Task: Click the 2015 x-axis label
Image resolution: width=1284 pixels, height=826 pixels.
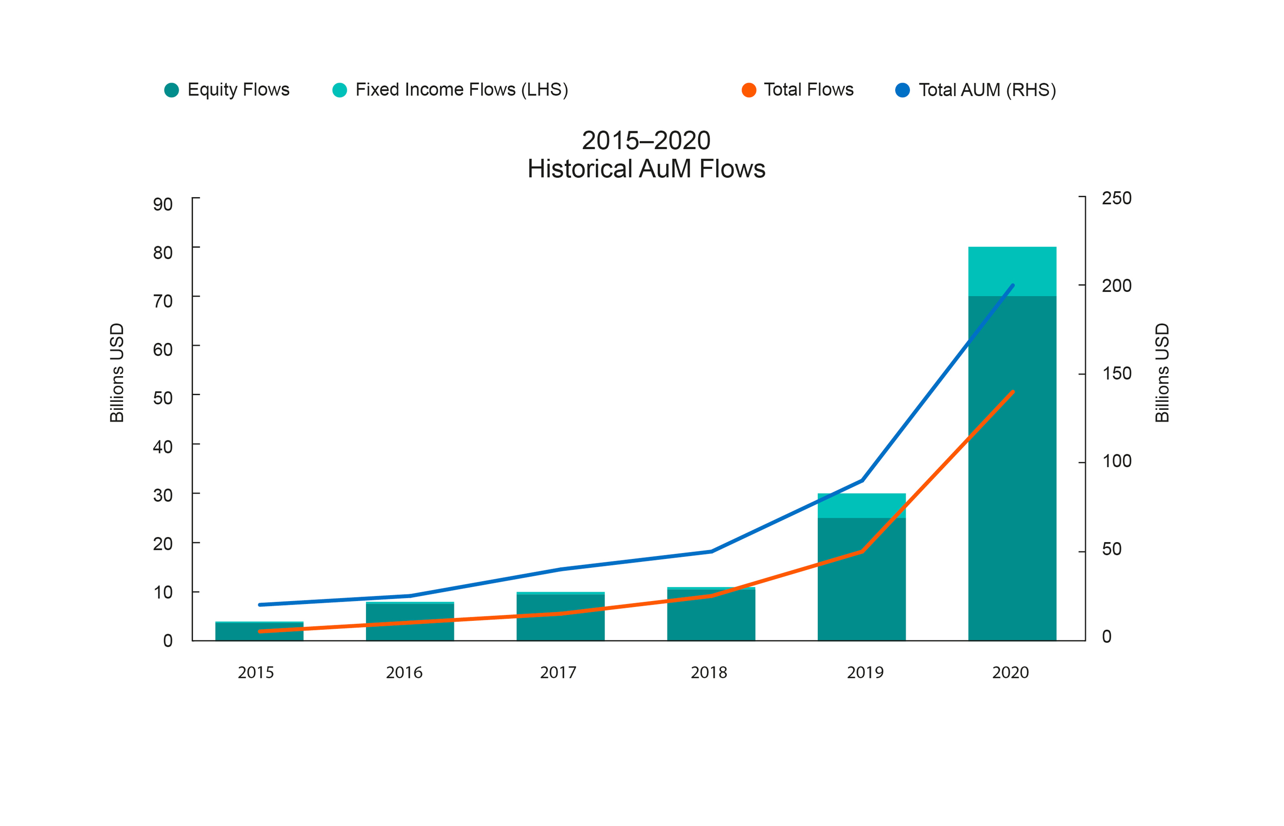Action: pyautogui.click(x=256, y=672)
